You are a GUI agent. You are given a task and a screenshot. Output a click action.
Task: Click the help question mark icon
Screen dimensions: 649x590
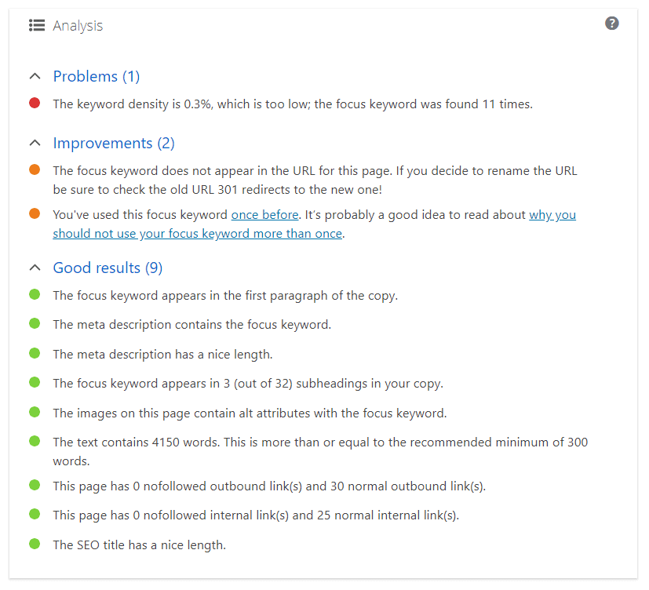pyautogui.click(x=612, y=24)
